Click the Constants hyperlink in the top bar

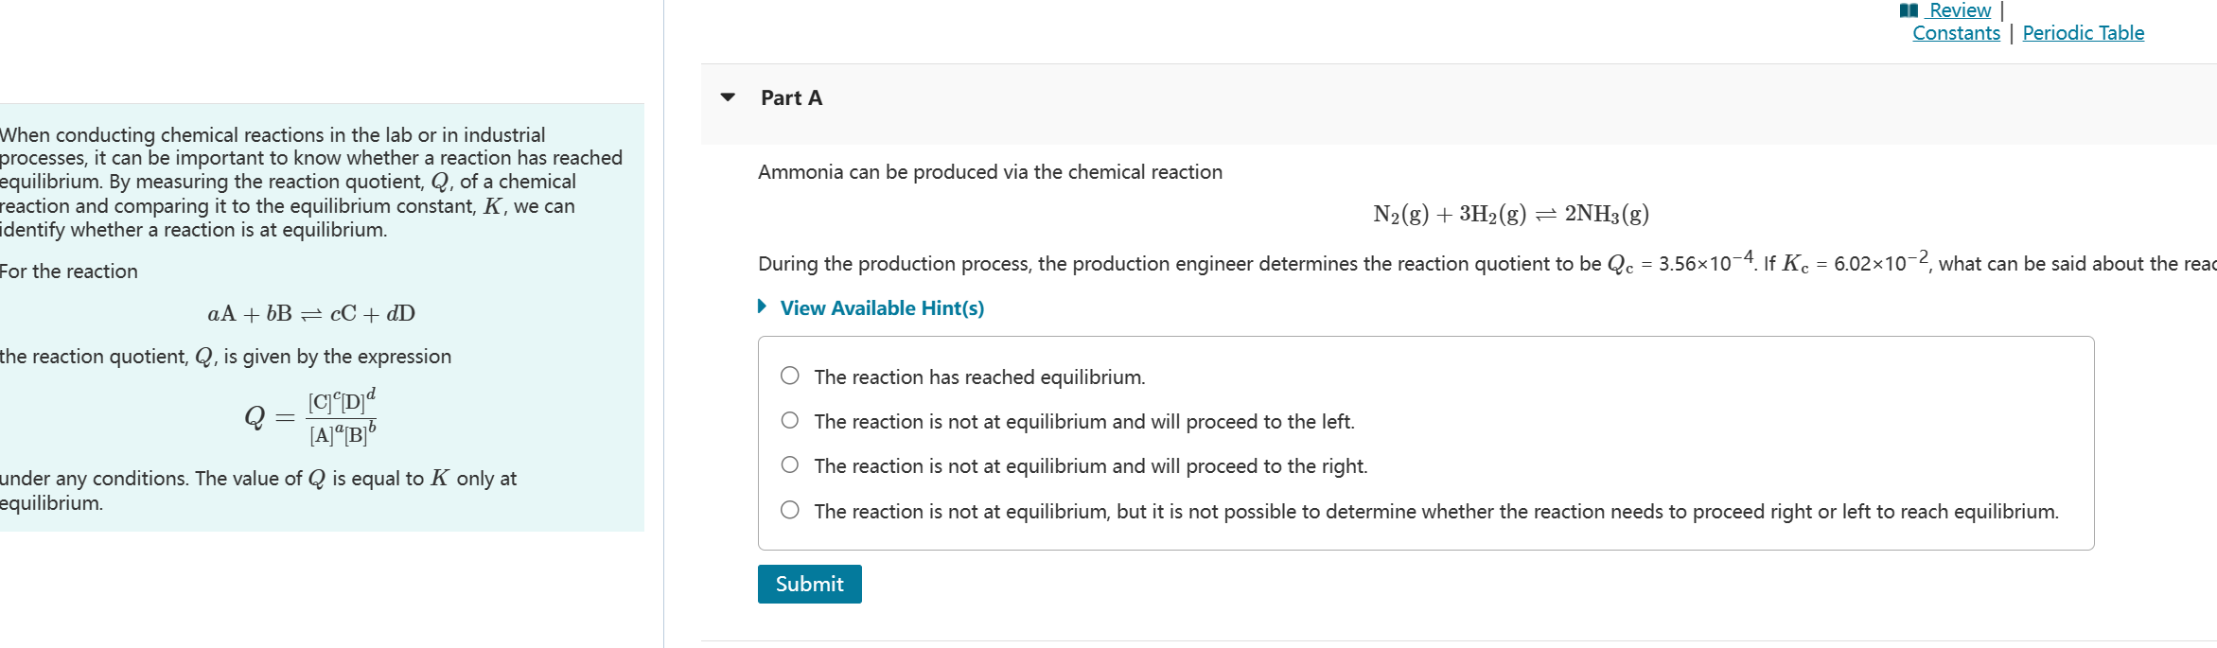[x=1956, y=31]
